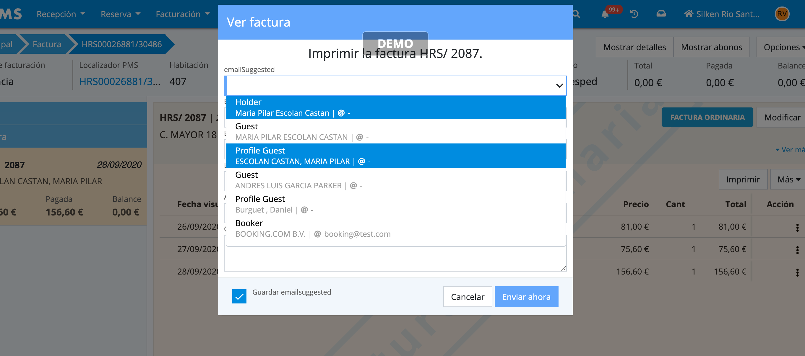Open actions menu for 75,60 € row
Screen dimensions: 805x356
coord(797,250)
